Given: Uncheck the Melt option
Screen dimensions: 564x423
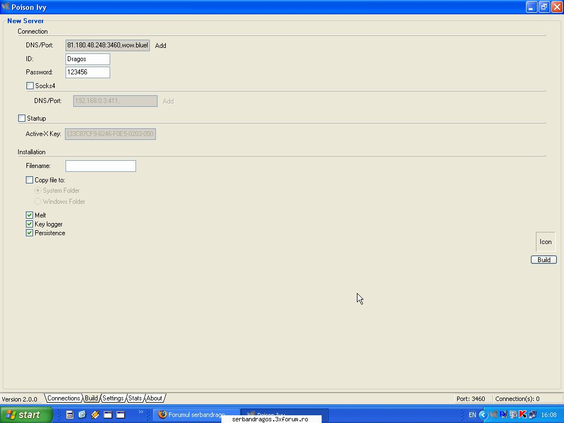Looking at the screenshot, I should point(30,215).
